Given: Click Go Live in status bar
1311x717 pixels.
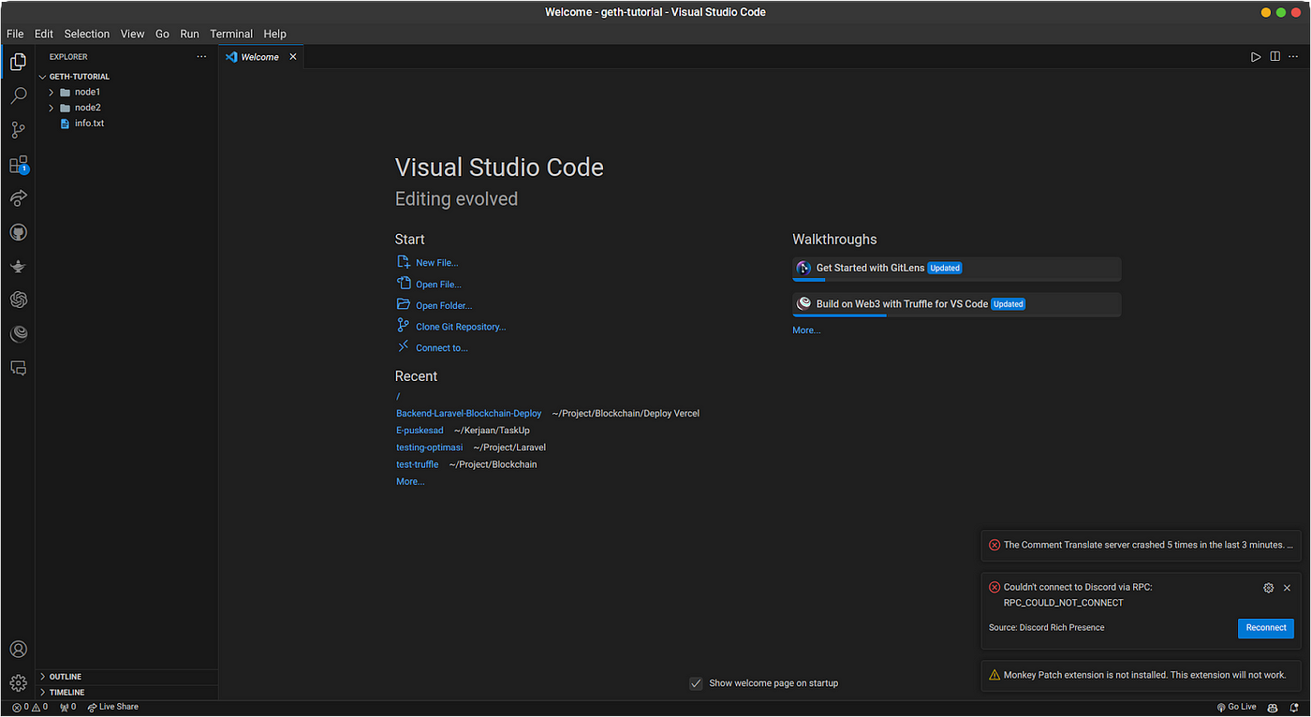Looking at the screenshot, I should pyautogui.click(x=1236, y=707).
